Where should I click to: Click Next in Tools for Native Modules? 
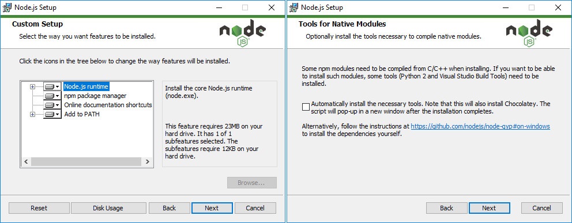pos(489,208)
